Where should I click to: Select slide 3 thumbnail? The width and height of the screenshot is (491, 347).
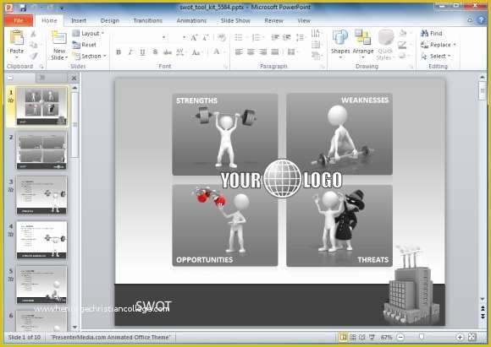click(41, 195)
